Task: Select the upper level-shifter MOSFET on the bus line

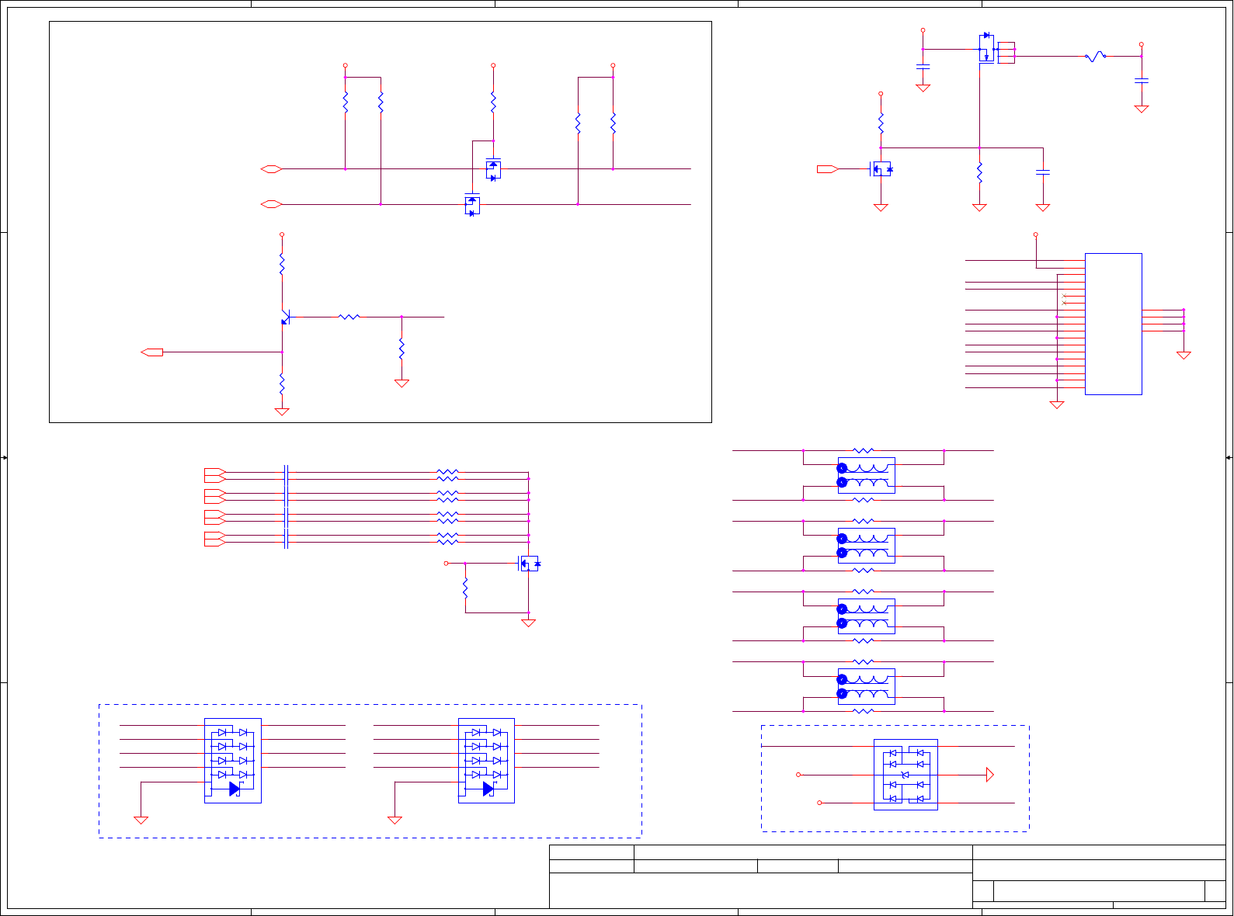Action: [x=493, y=168]
